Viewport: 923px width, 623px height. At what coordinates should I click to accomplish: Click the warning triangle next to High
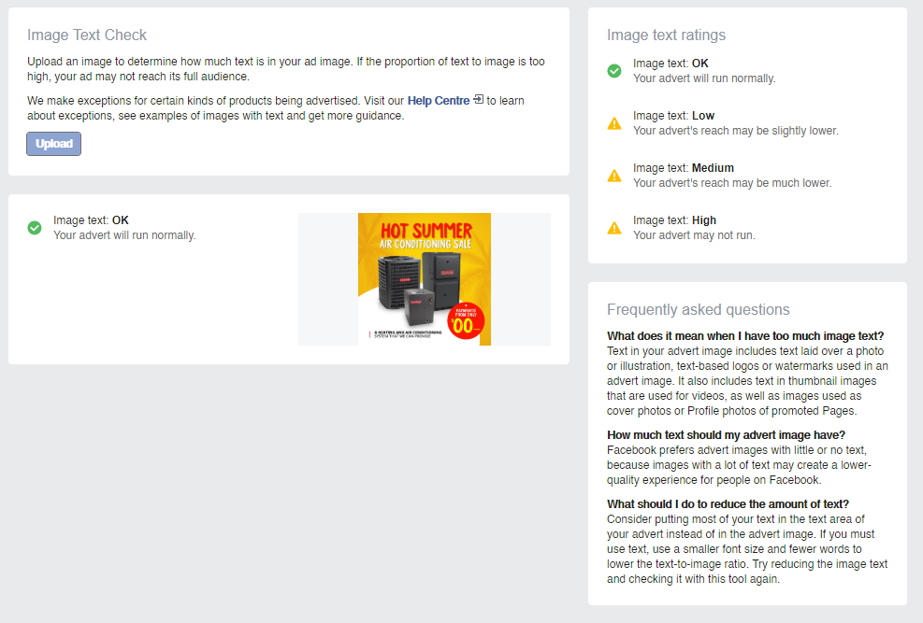pyautogui.click(x=614, y=228)
